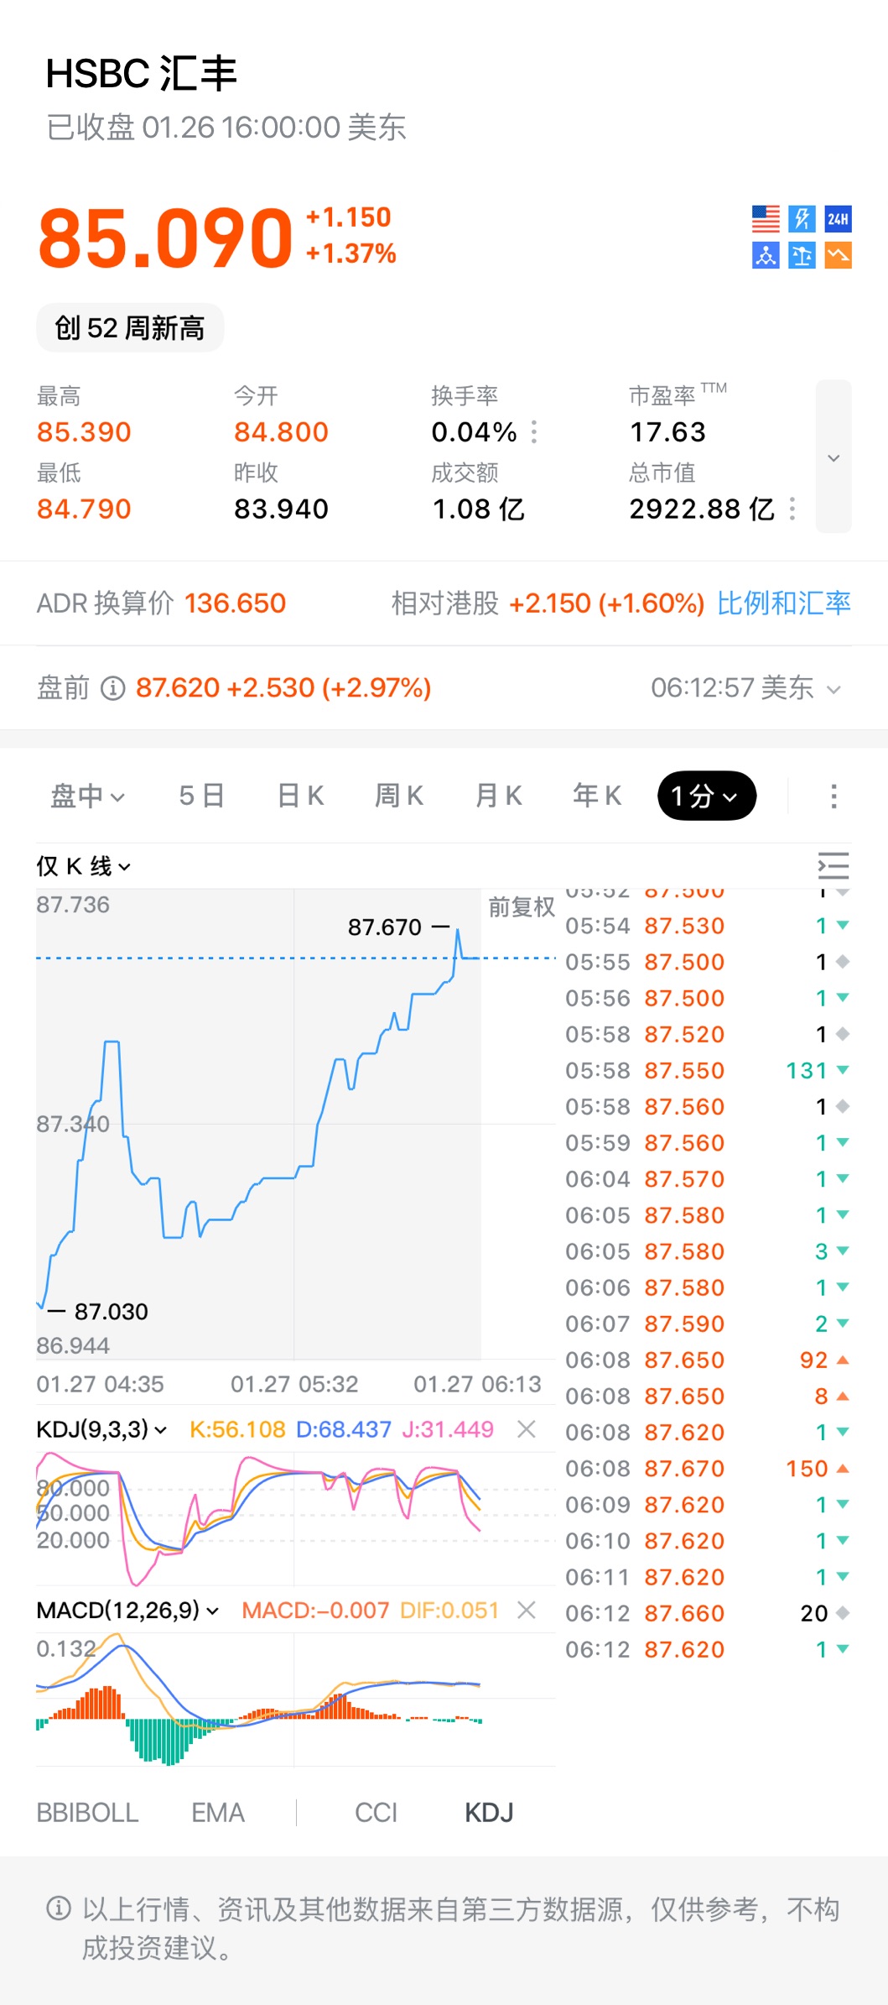This screenshot has width=888, height=2005.
Task: Expand the stock statistics panel chevron
Action: (x=833, y=457)
